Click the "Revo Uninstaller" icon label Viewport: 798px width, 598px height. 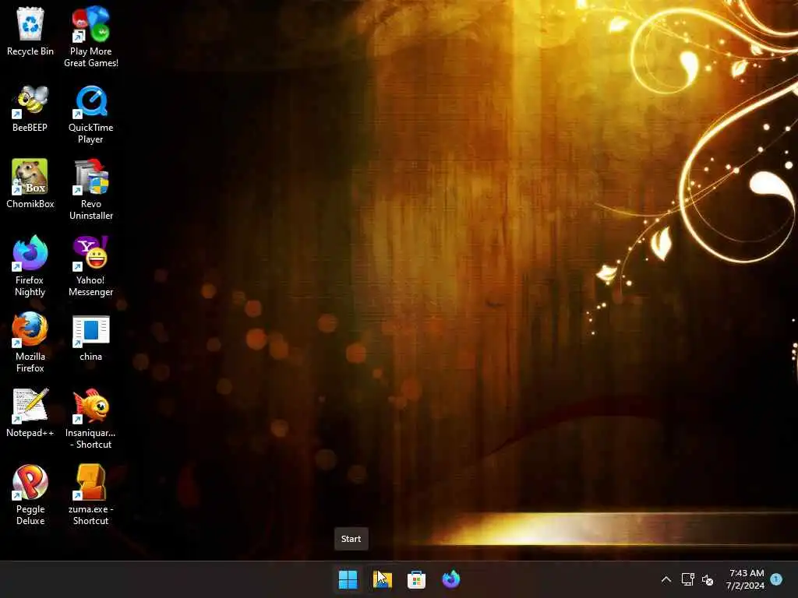(90, 209)
